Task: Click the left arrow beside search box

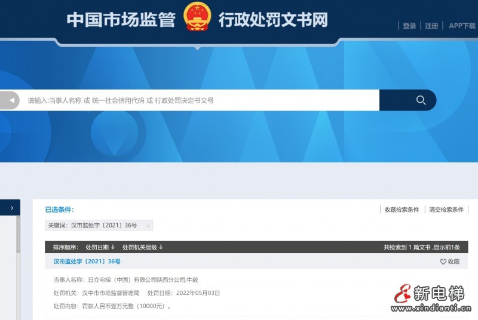Action: 11,100
